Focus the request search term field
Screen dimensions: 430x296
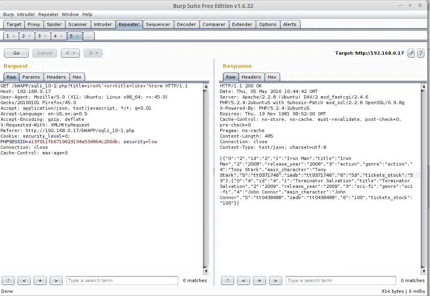122,280
